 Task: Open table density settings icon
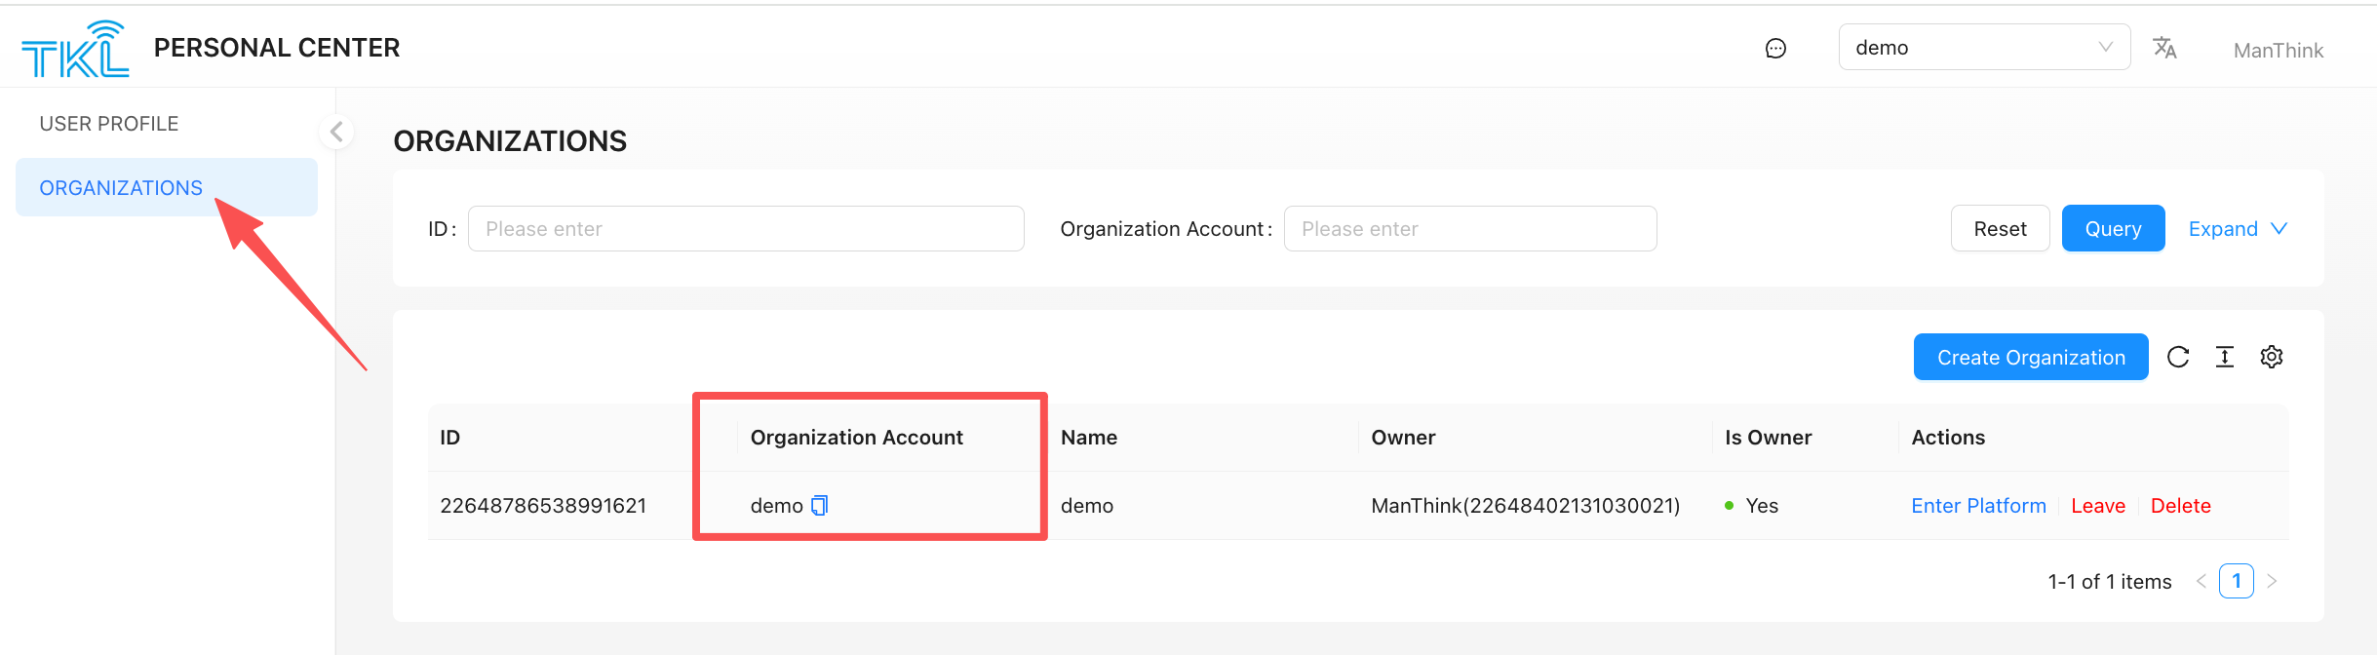pos(2225,358)
